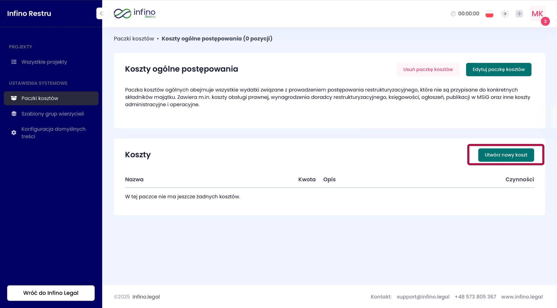Click Usuń paczkę kosztów button

tap(428, 70)
